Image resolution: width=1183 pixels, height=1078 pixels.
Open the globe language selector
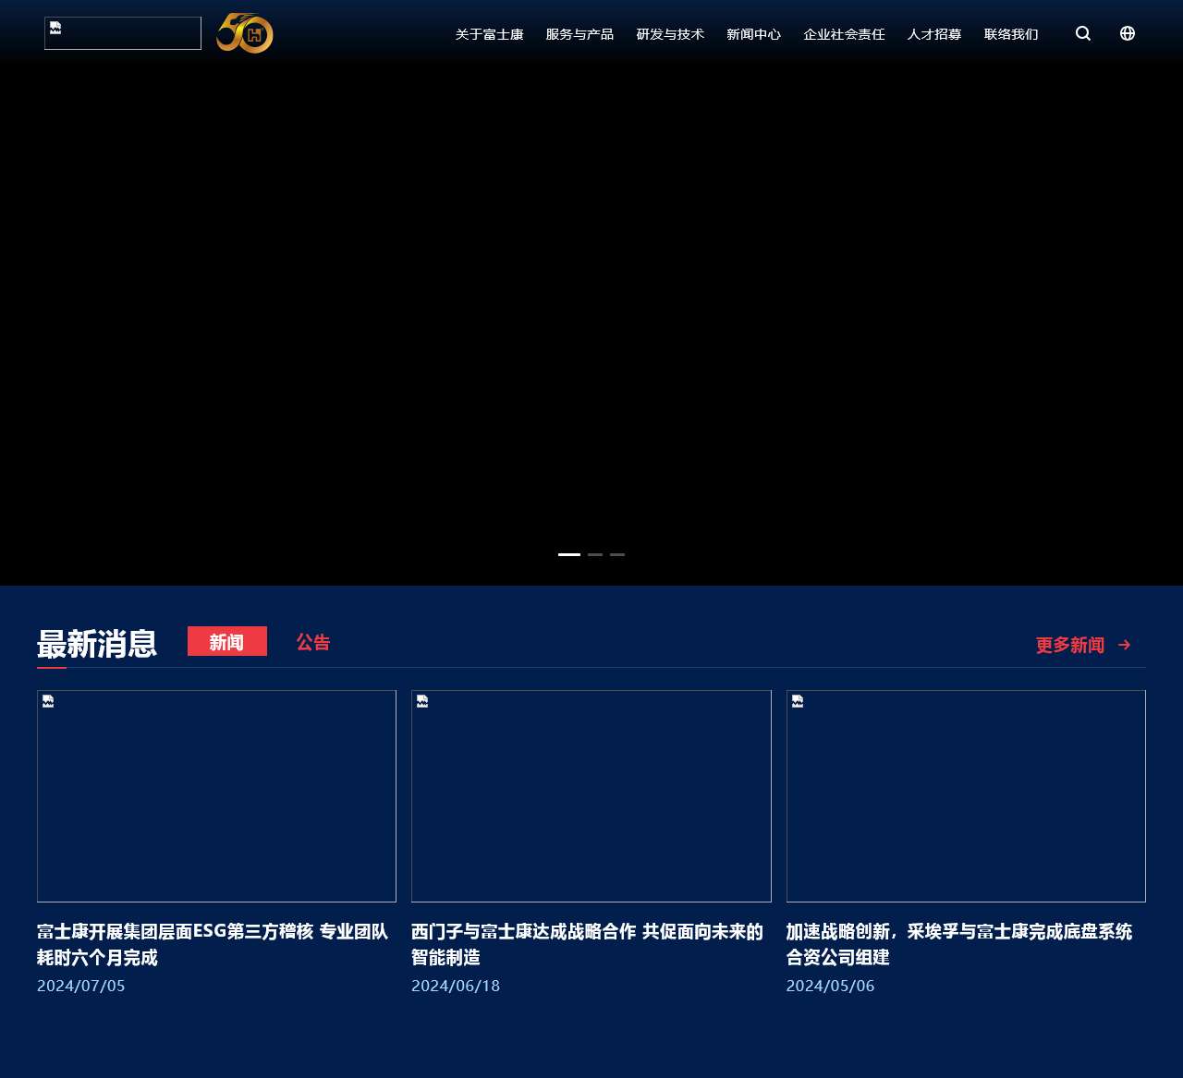point(1128,33)
